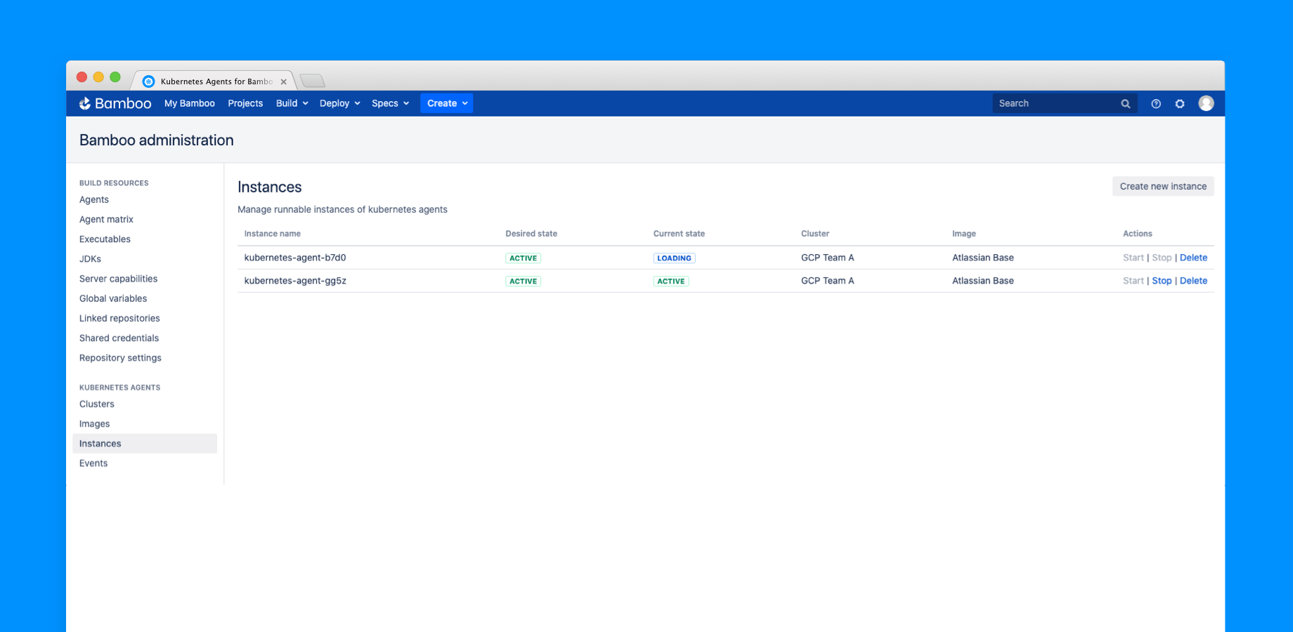Open Images under Kubernetes Agents

(x=94, y=423)
